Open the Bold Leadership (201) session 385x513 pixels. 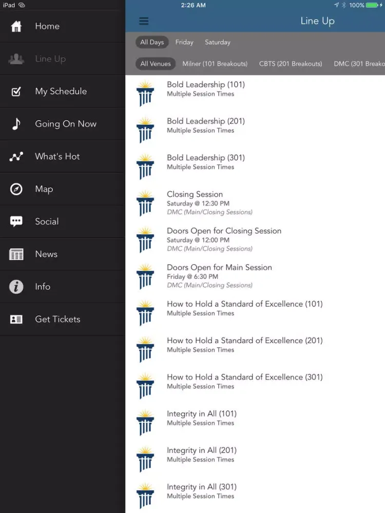(255, 130)
